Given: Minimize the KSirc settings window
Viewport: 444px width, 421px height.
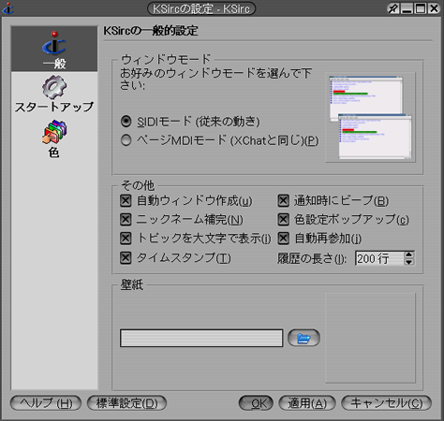Looking at the screenshot, I should [407, 8].
